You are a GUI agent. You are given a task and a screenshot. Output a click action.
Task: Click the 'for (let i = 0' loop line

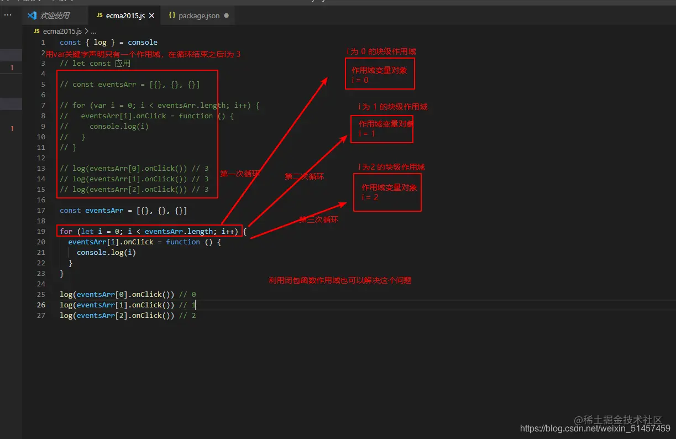tap(153, 232)
